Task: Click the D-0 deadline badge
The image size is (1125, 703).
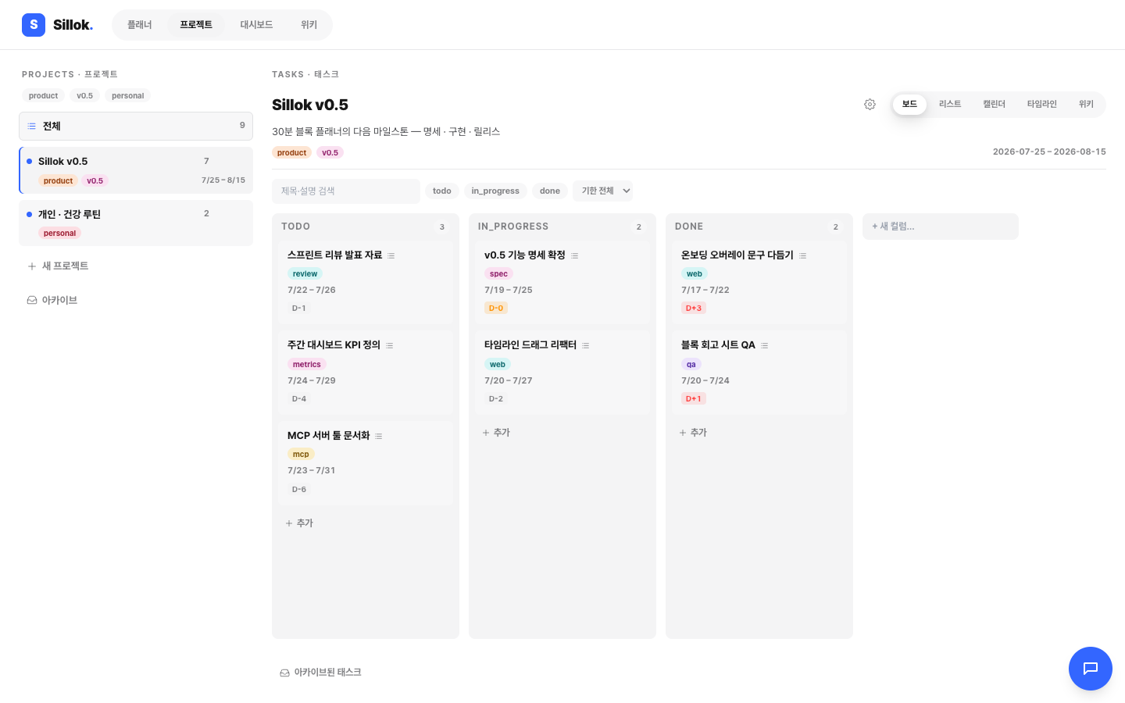Action: 496,308
